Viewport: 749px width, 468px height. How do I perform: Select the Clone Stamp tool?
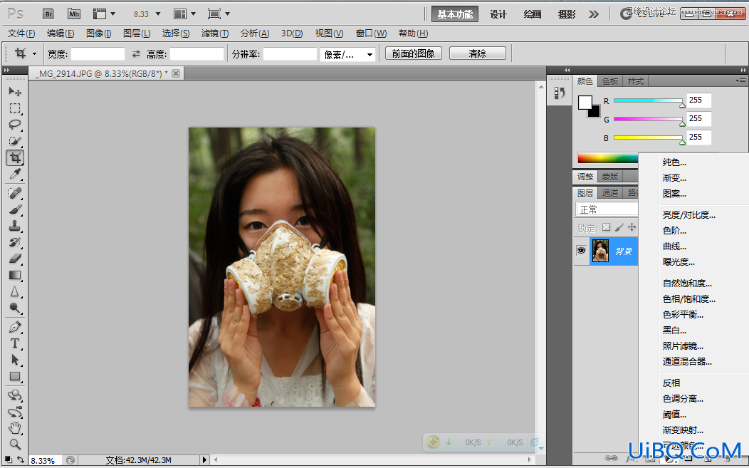click(15, 226)
